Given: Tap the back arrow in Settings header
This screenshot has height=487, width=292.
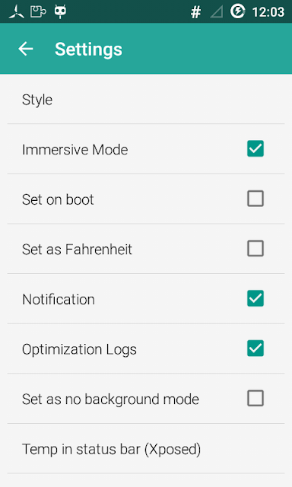Looking at the screenshot, I should pos(25,49).
